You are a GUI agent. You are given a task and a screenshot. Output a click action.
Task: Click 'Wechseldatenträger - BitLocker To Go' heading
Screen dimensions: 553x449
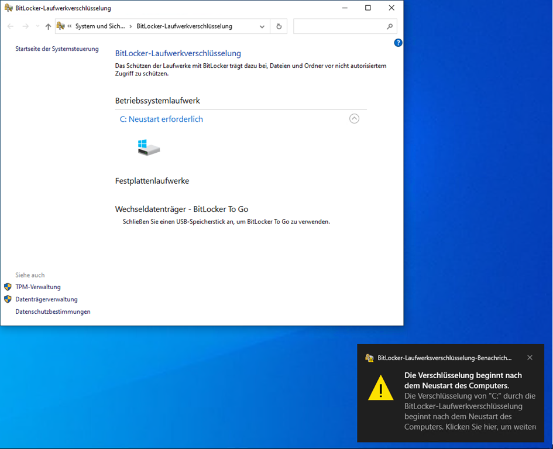(181, 209)
